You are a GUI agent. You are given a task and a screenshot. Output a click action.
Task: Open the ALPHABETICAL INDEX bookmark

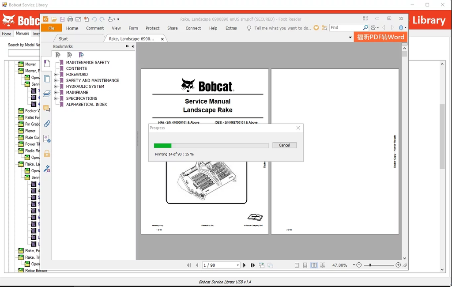87,105
